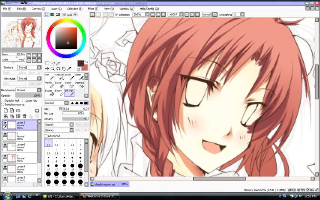
Task: Open the 300% zoom dropdown in toolbar
Action: 141,15
